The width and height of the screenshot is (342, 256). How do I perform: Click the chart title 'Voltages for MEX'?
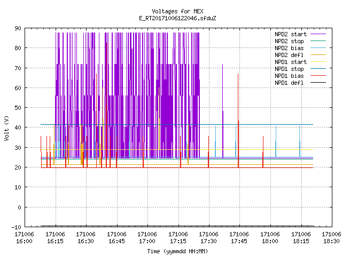[x=177, y=11]
